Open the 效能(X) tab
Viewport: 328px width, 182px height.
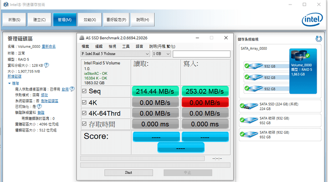click(90, 20)
